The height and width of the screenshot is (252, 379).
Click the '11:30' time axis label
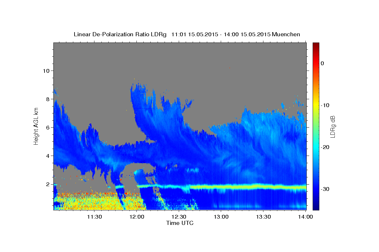pos(94,217)
